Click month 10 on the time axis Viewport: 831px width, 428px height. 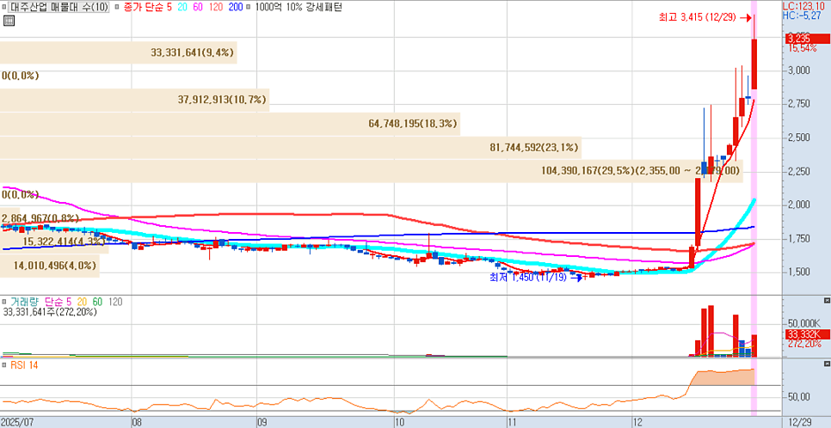coord(400,422)
